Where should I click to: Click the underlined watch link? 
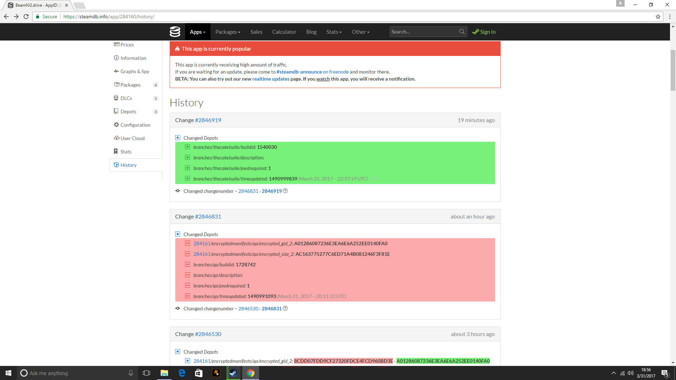tap(323, 79)
